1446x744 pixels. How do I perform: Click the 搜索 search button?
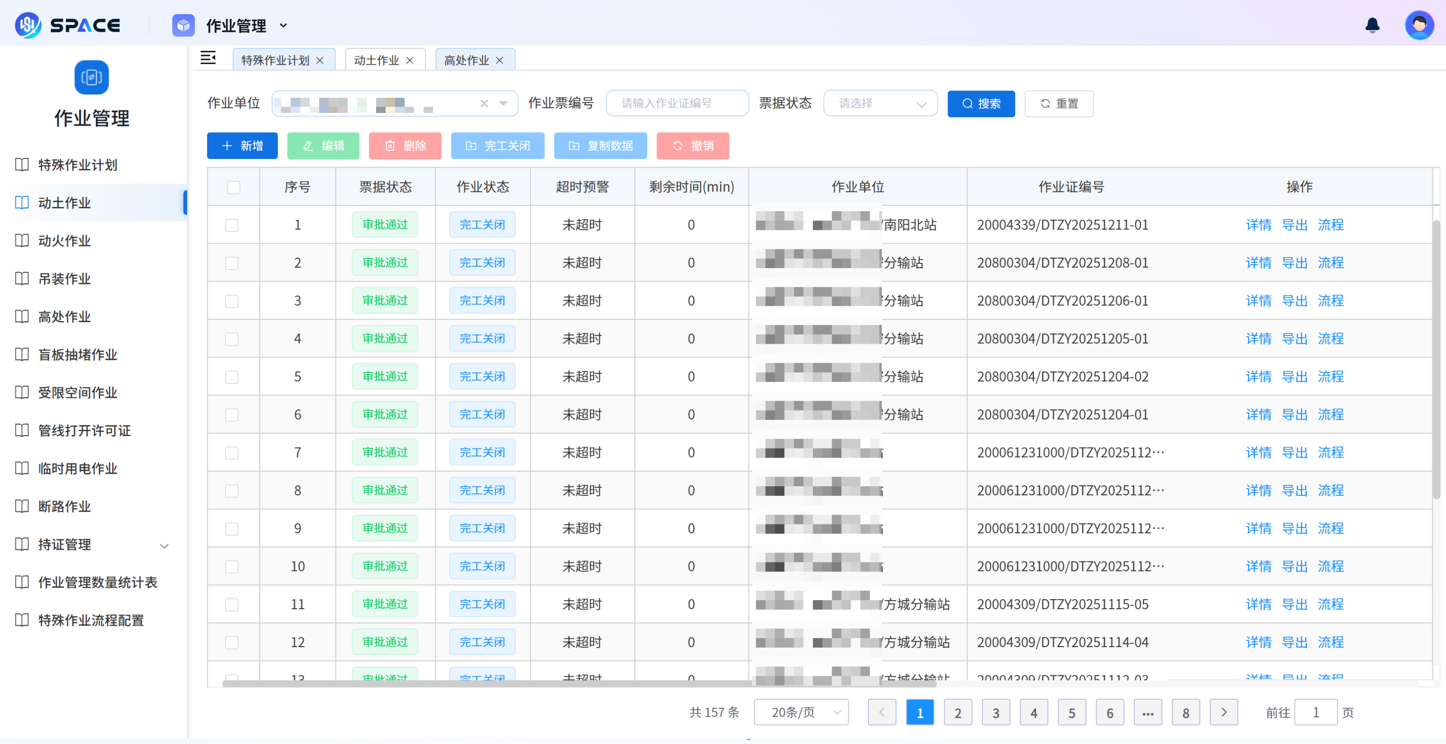980,103
